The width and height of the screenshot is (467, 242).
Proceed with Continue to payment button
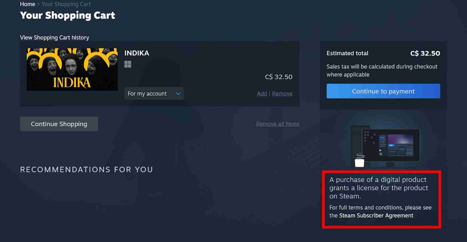click(383, 91)
